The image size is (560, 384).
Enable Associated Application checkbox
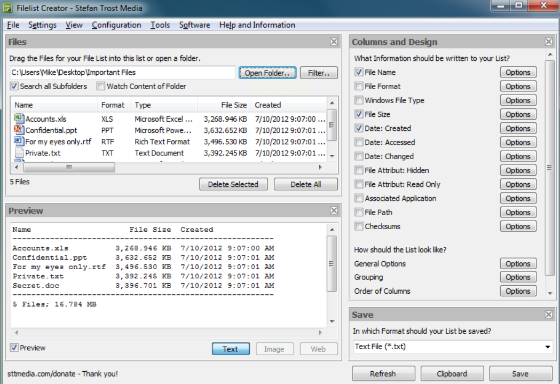359,198
